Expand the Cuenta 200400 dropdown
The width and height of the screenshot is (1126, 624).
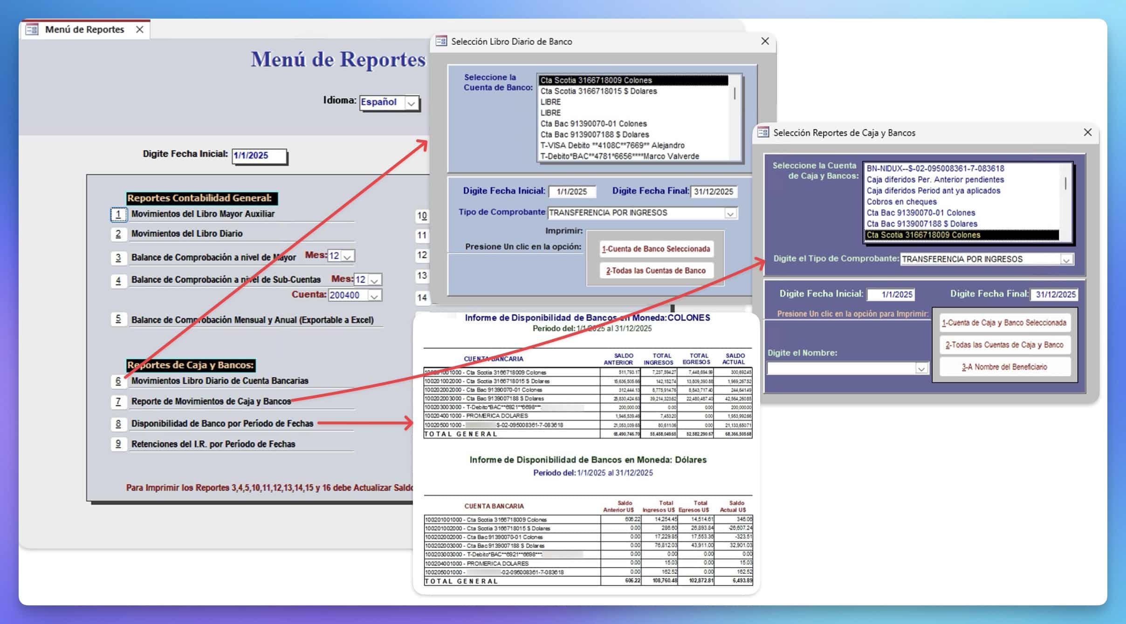tap(374, 296)
